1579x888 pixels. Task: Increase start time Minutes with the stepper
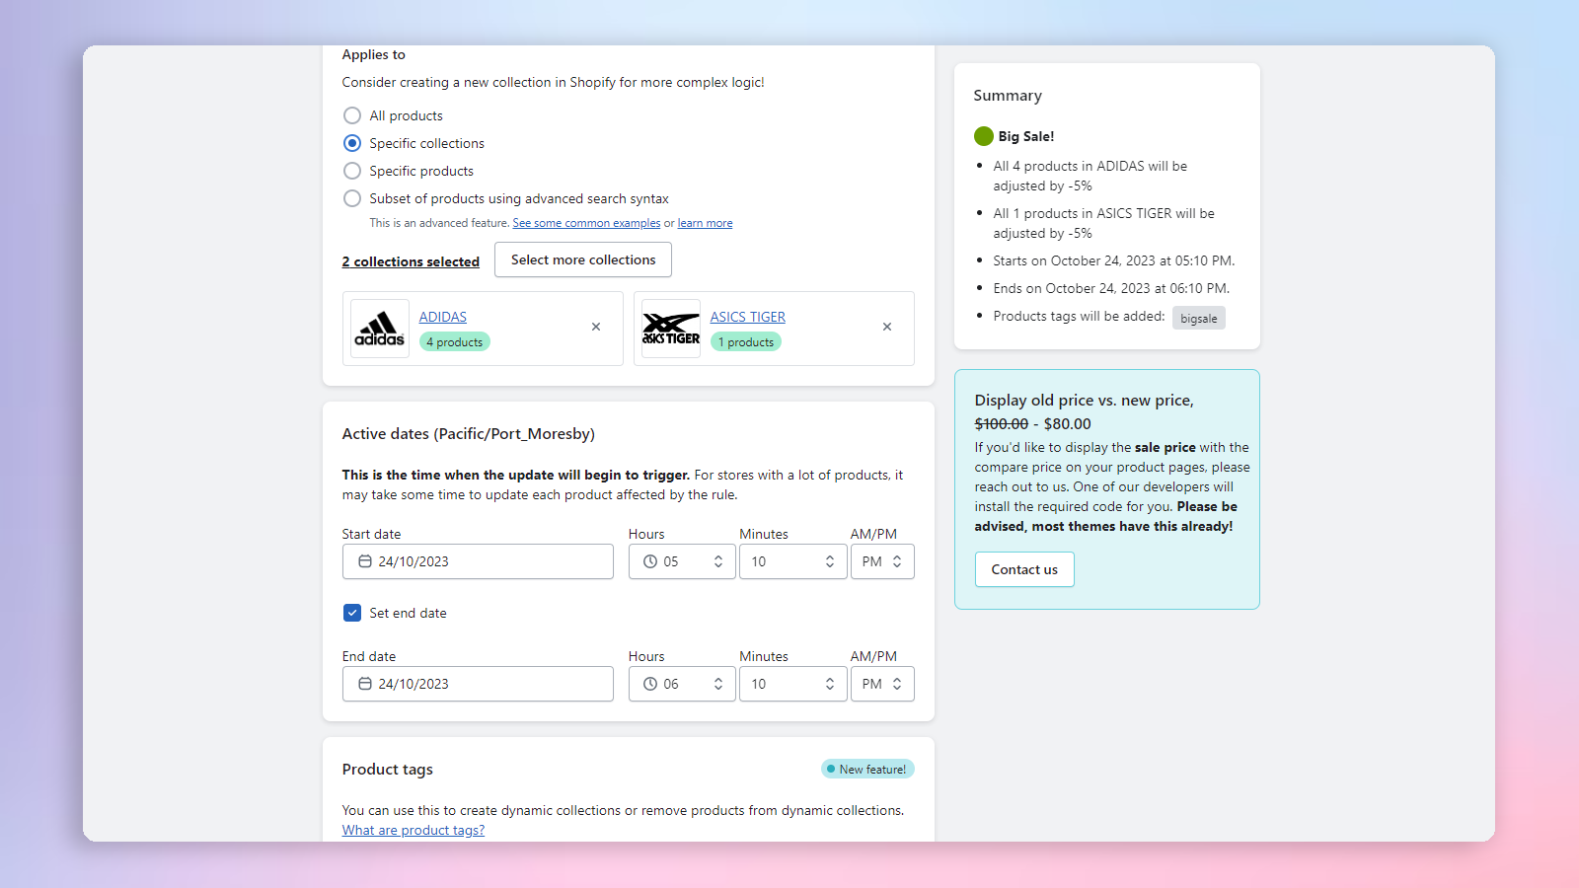click(830, 555)
